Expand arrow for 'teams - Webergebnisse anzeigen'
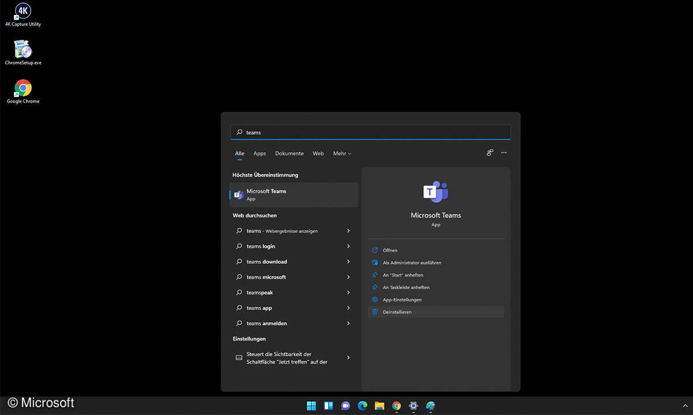 click(348, 231)
